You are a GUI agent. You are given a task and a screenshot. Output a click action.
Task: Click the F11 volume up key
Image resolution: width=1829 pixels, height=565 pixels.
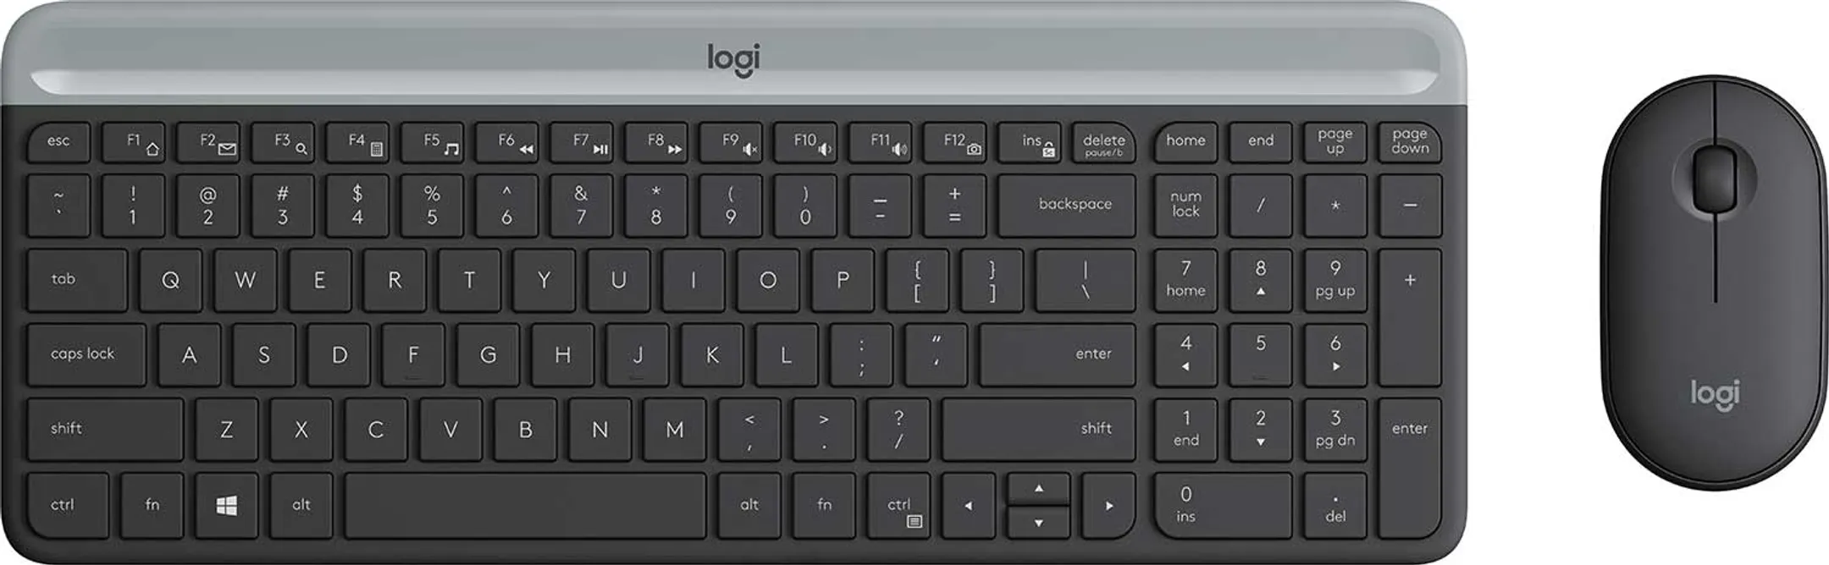coord(880,142)
